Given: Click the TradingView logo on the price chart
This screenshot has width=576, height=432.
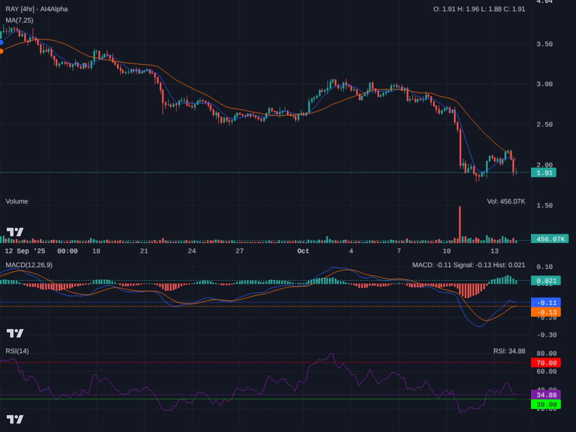Looking at the screenshot, I should (13, 233).
